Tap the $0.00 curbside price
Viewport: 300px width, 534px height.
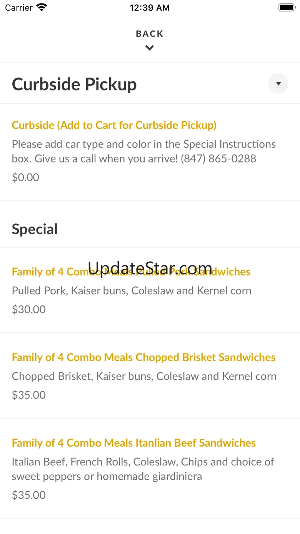click(x=25, y=177)
